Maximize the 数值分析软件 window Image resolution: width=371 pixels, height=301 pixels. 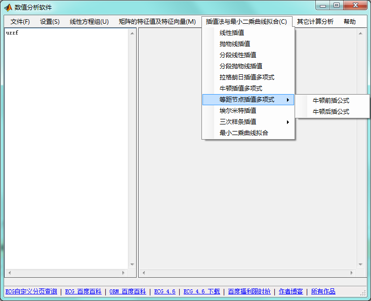click(337, 6)
